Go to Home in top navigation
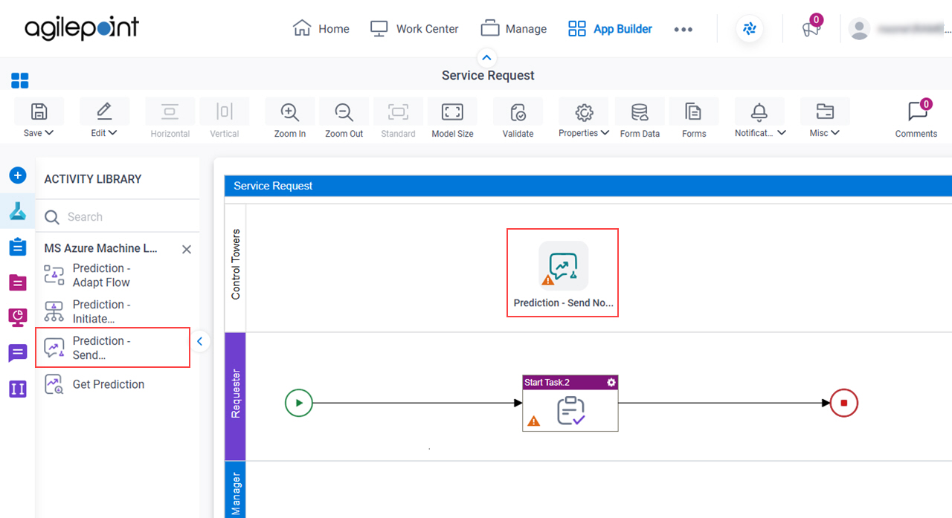The width and height of the screenshot is (952, 518). (321, 29)
